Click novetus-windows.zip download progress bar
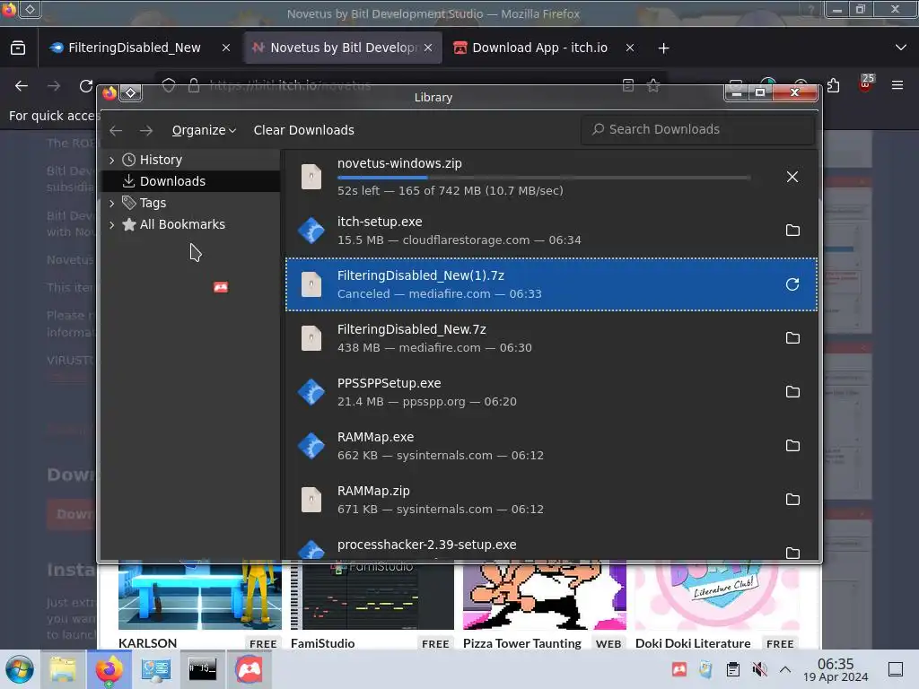This screenshot has width=919, height=689. (544, 177)
